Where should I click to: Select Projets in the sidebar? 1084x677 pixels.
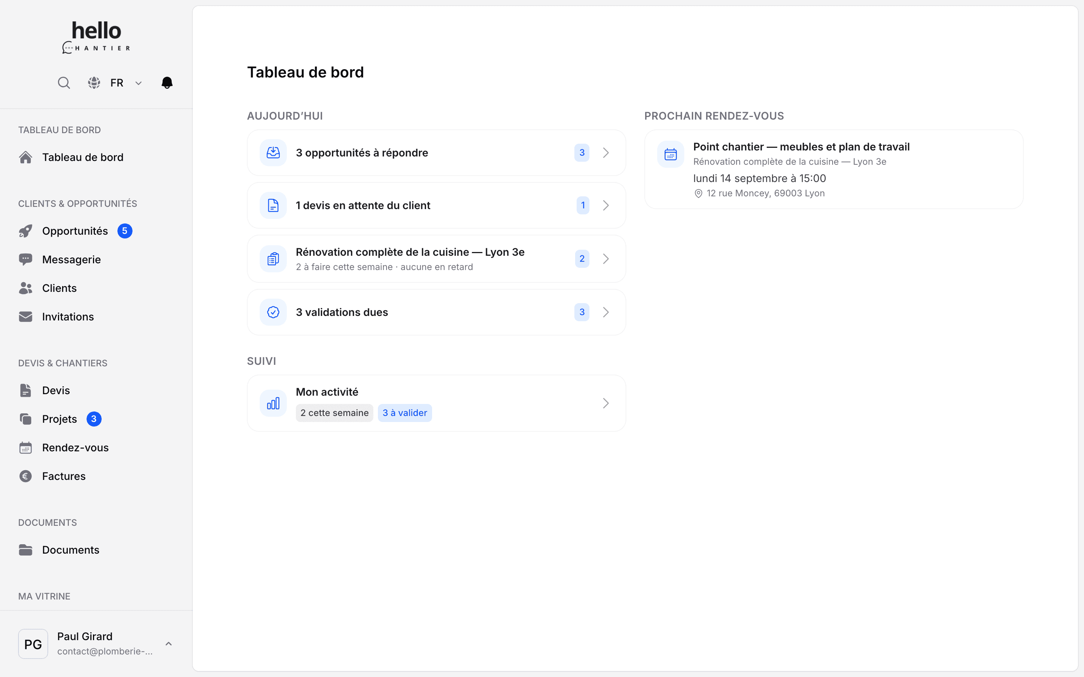coord(60,419)
